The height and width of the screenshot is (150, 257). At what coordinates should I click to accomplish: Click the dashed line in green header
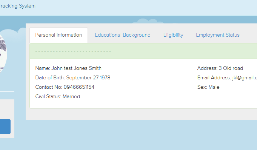(x=73, y=51)
